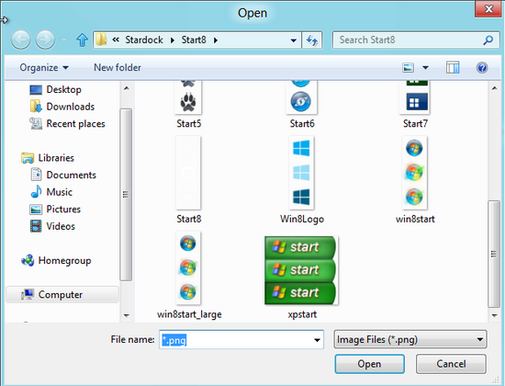Click the Cancel button
The image size is (505, 386).
[x=451, y=364]
